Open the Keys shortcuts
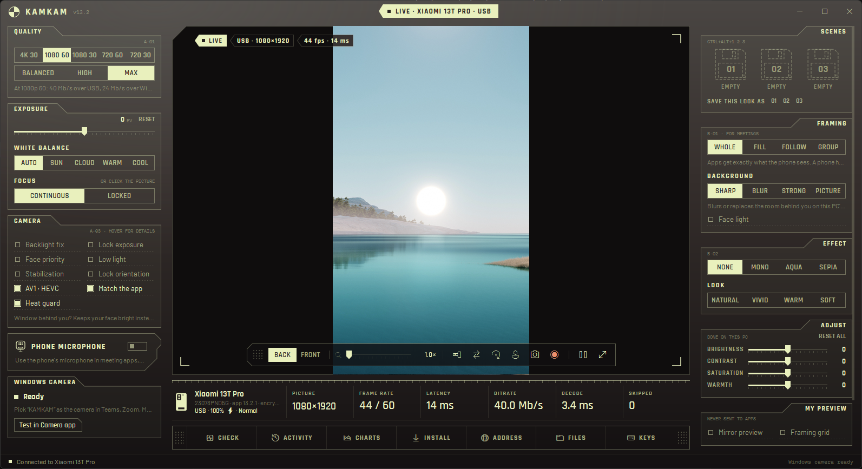Image resolution: width=862 pixels, height=469 pixels. pyautogui.click(x=641, y=438)
